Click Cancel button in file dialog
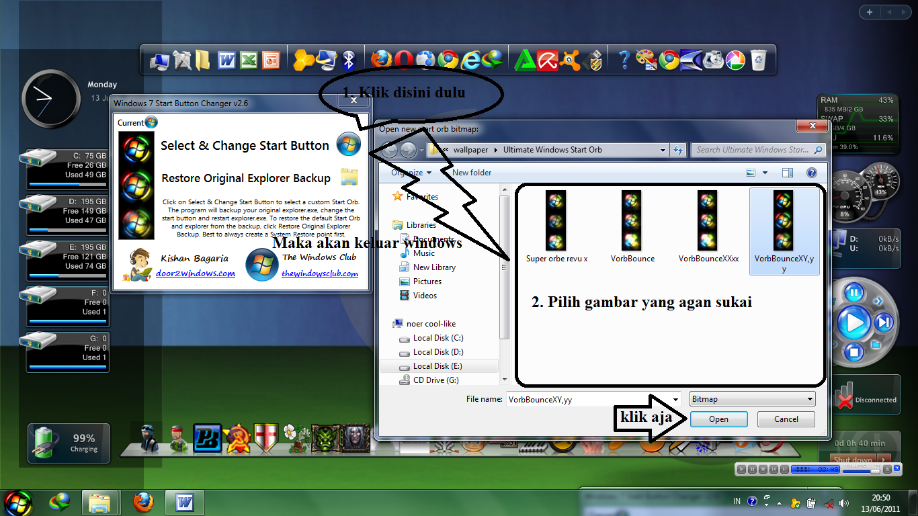 pos(786,419)
